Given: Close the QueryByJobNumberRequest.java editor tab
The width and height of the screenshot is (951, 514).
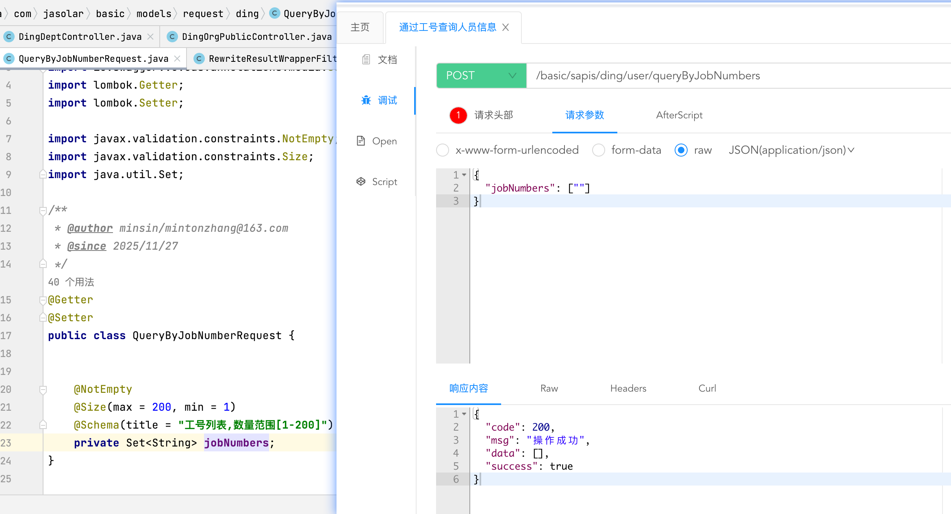Looking at the screenshot, I should 177,59.
